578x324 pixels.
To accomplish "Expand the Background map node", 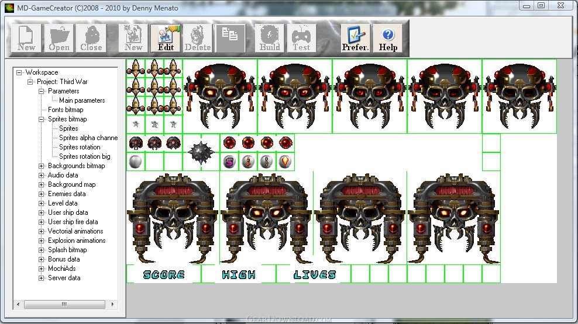I will coord(42,184).
